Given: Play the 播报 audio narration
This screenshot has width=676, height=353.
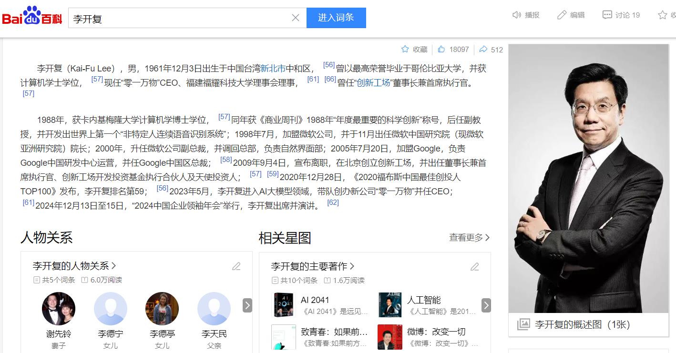Looking at the screenshot, I should point(526,15).
